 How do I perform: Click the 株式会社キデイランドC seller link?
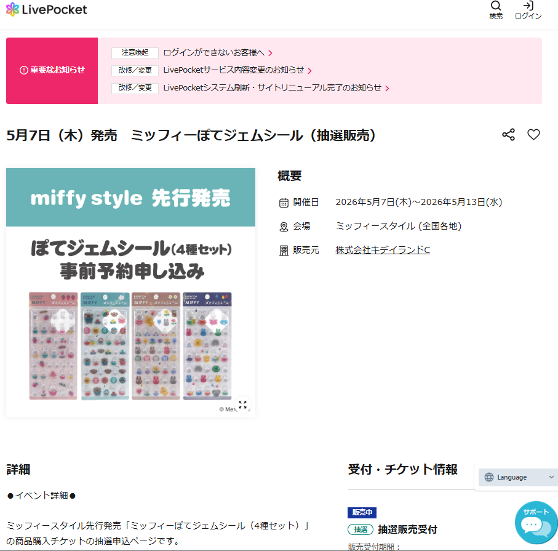(383, 250)
